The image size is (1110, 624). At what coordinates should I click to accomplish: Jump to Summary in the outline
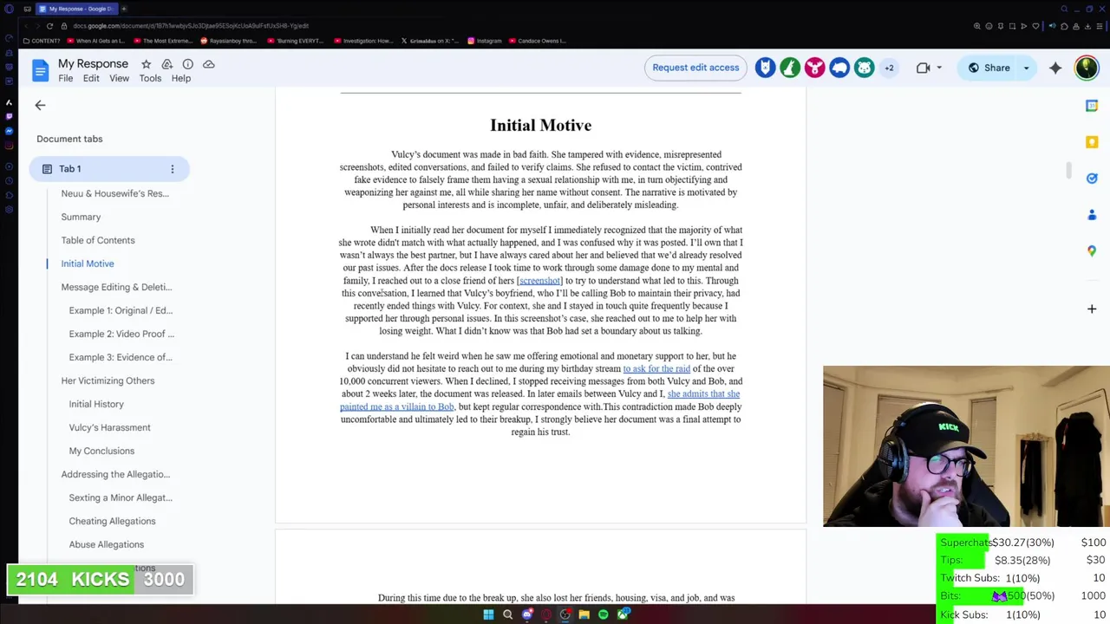(81, 217)
